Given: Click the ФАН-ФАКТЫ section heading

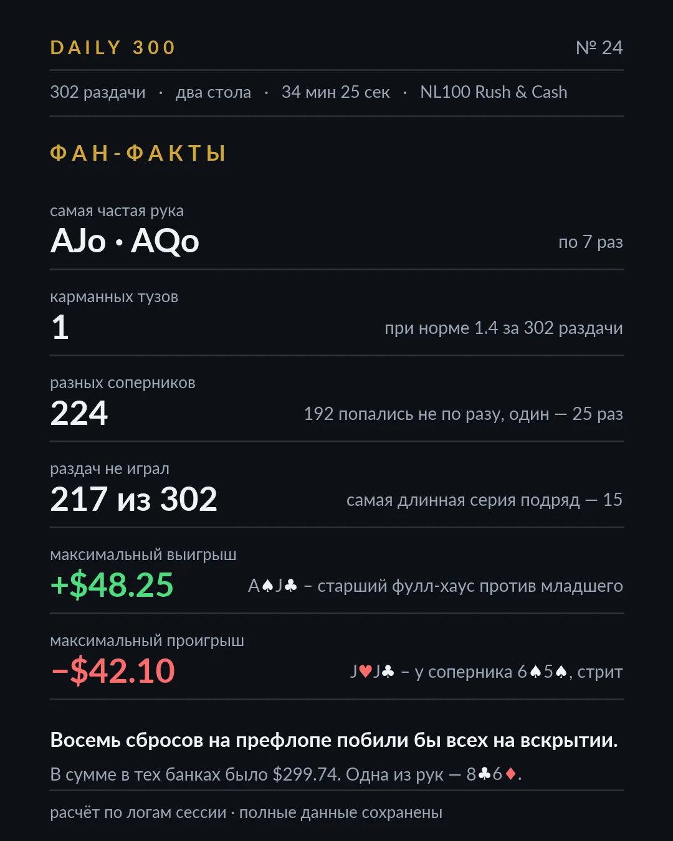Looking at the screenshot, I should (138, 153).
